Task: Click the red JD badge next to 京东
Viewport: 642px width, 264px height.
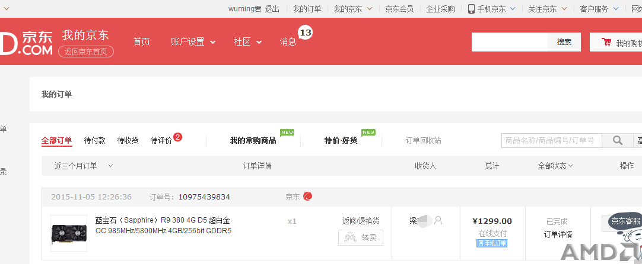Action: (307, 197)
